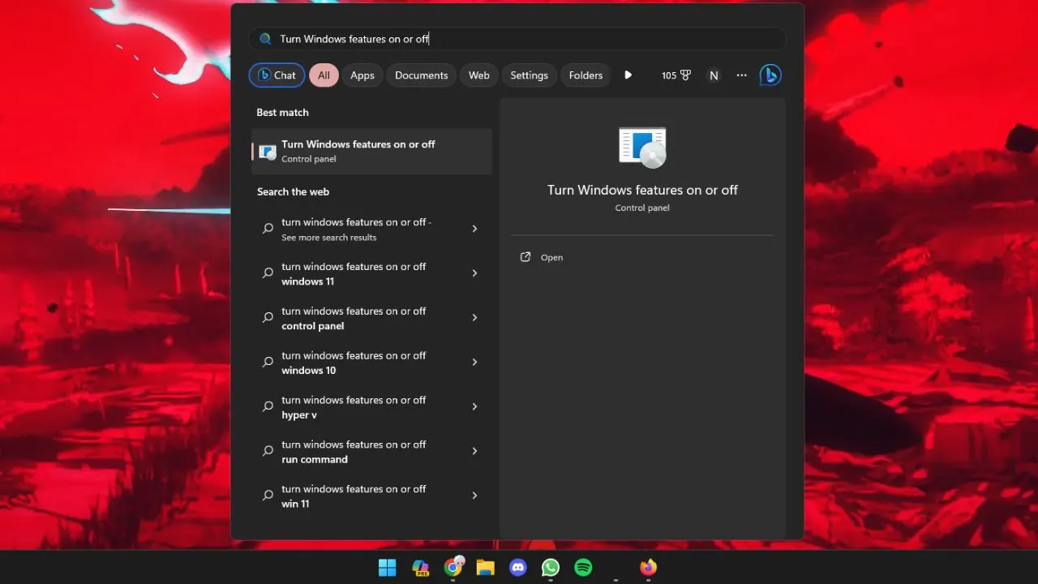Select the Best match Control panel result

[x=371, y=151]
